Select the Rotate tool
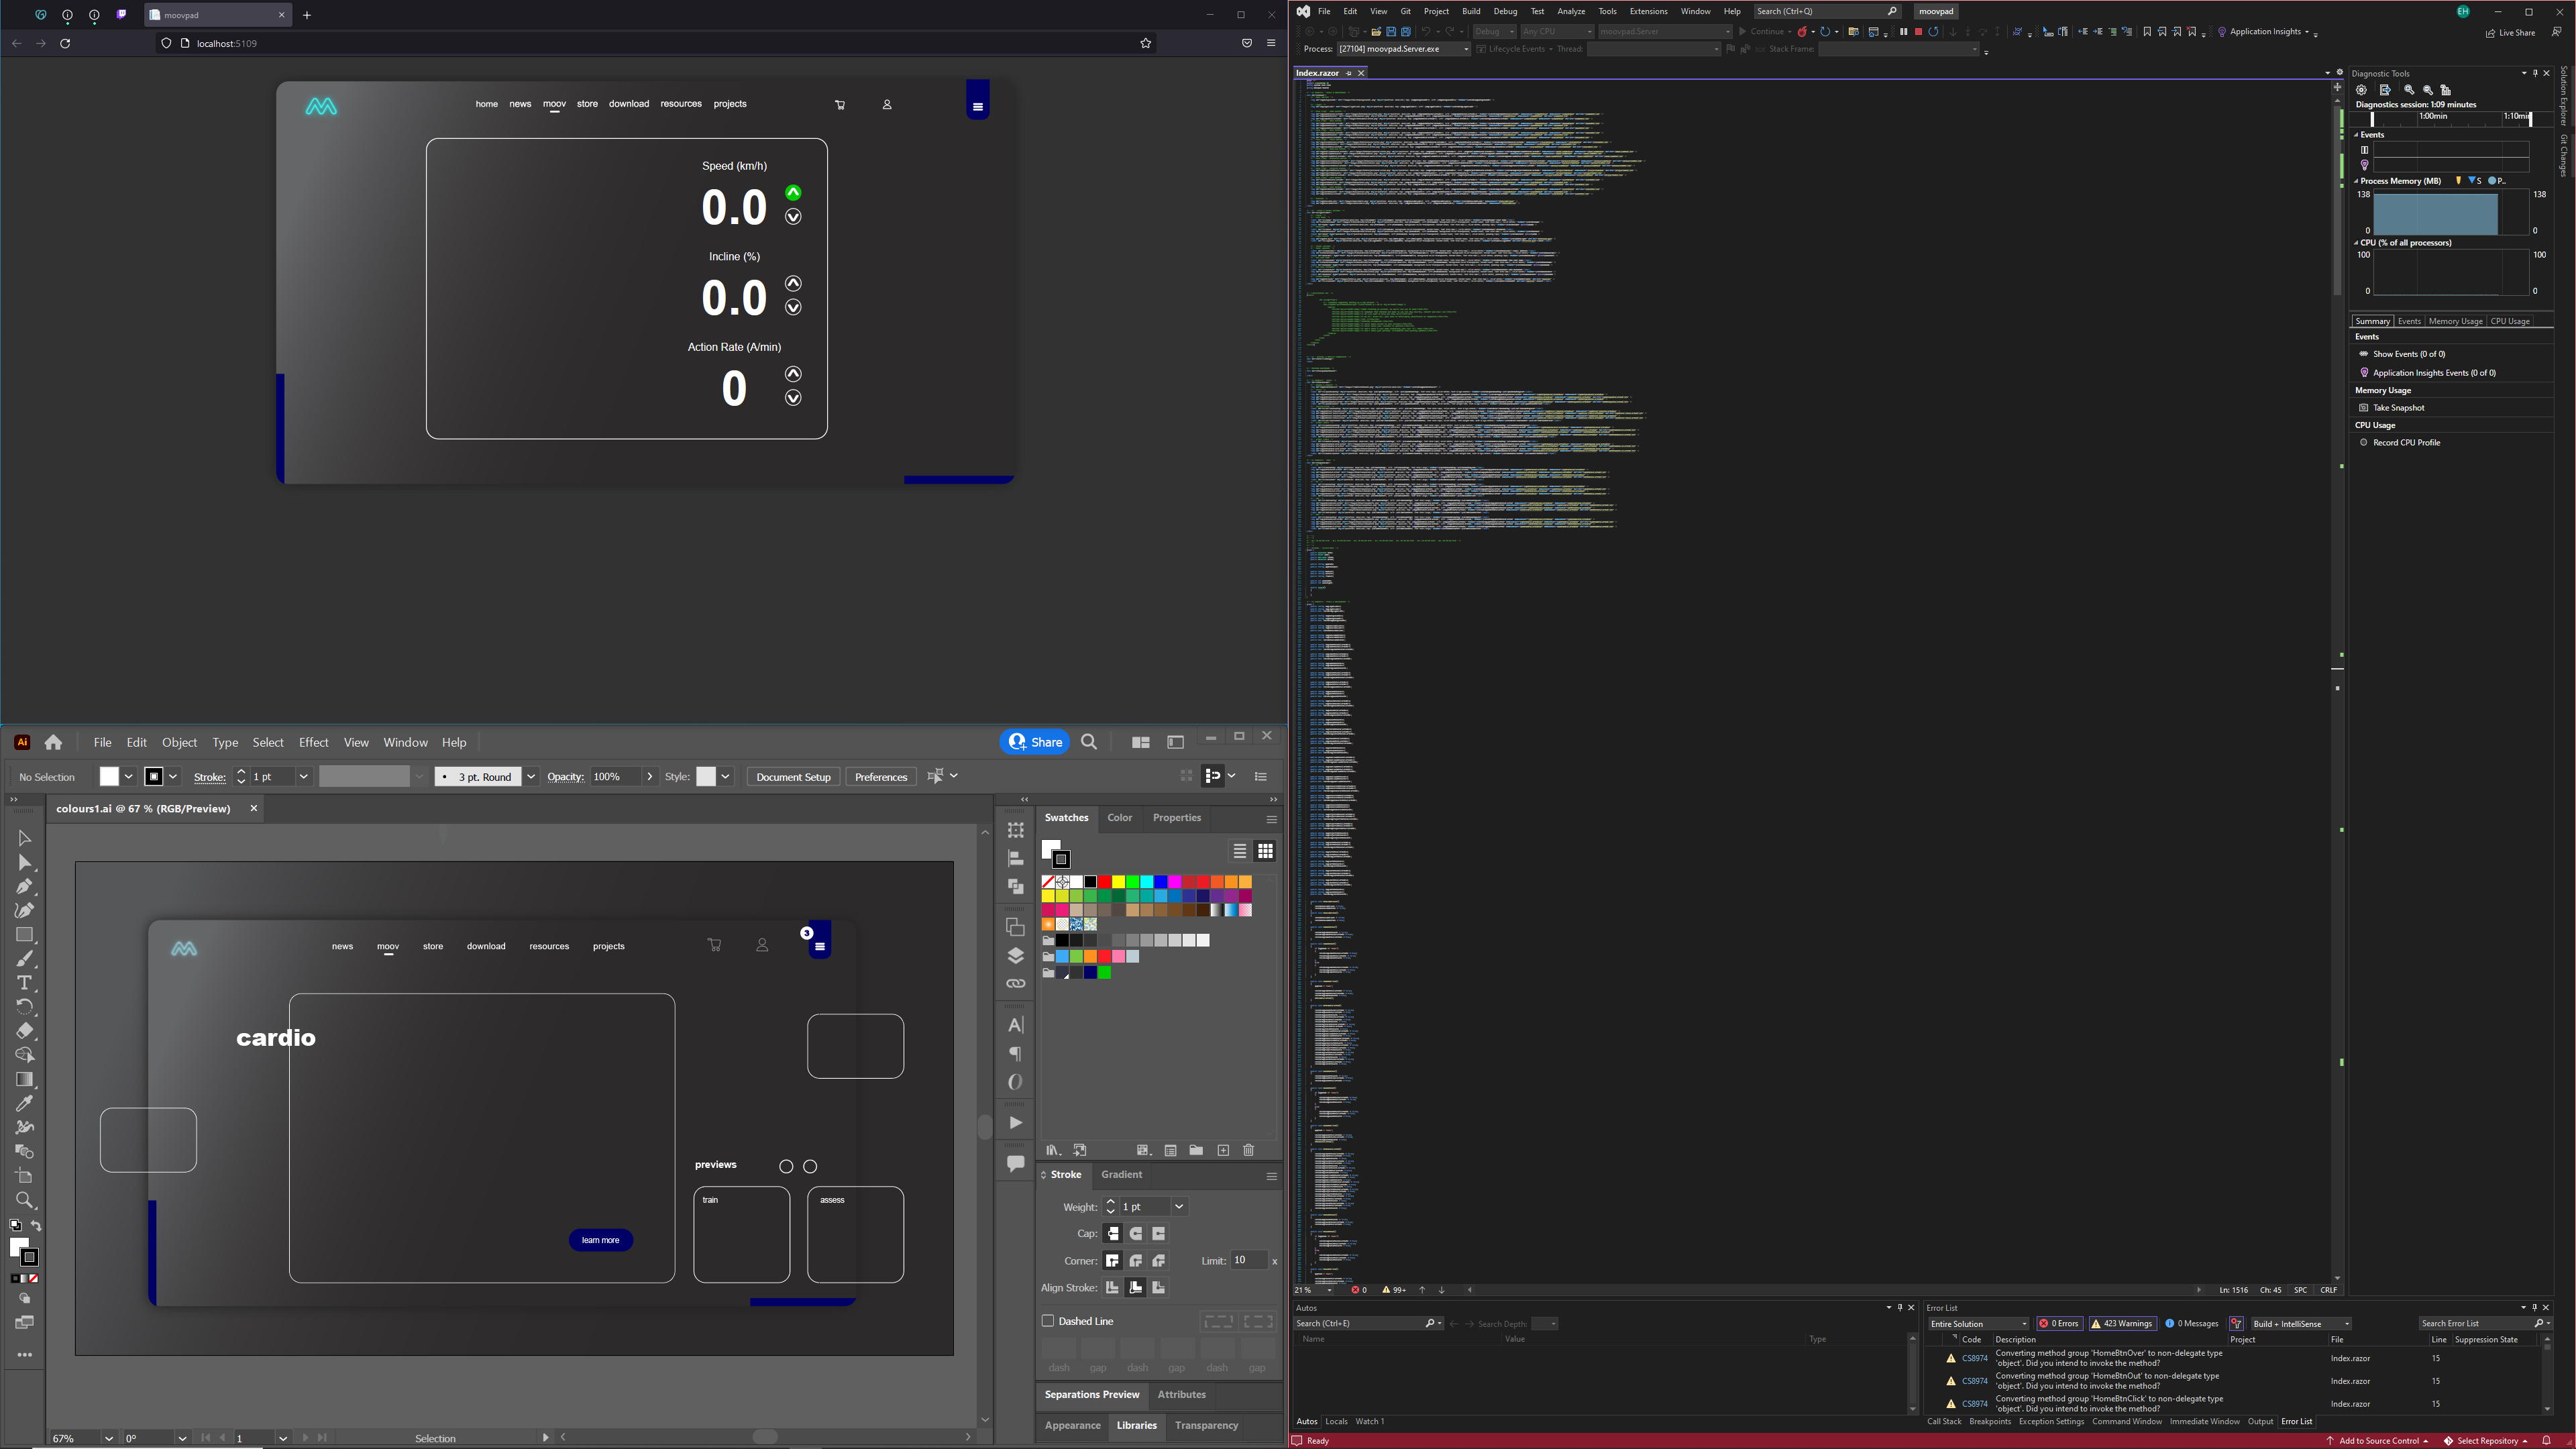This screenshot has height=1449, width=2576. coord(25,1007)
